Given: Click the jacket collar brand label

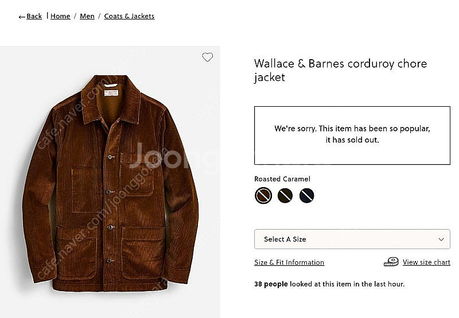Looking at the screenshot, I should pos(111,94).
